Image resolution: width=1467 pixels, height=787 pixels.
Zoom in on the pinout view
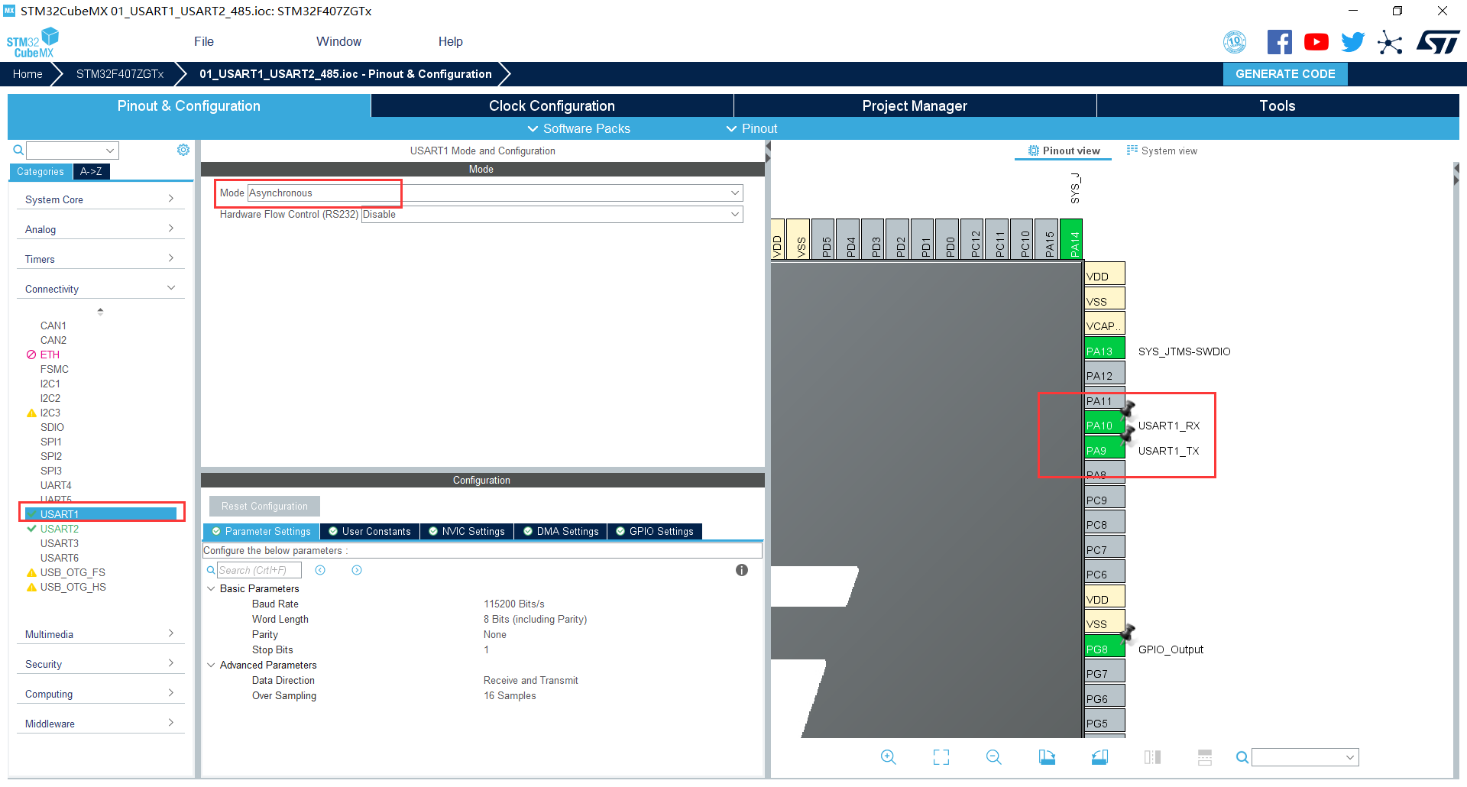pyautogui.click(x=888, y=757)
